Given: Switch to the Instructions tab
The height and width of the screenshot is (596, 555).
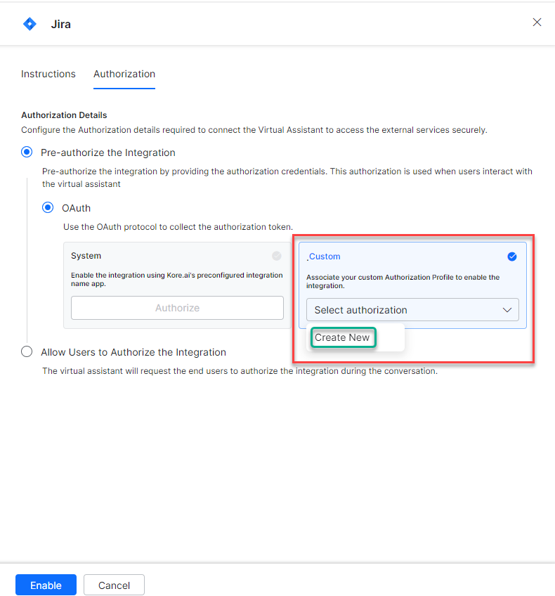Looking at the screenshot, I should (x=48, y=74).
